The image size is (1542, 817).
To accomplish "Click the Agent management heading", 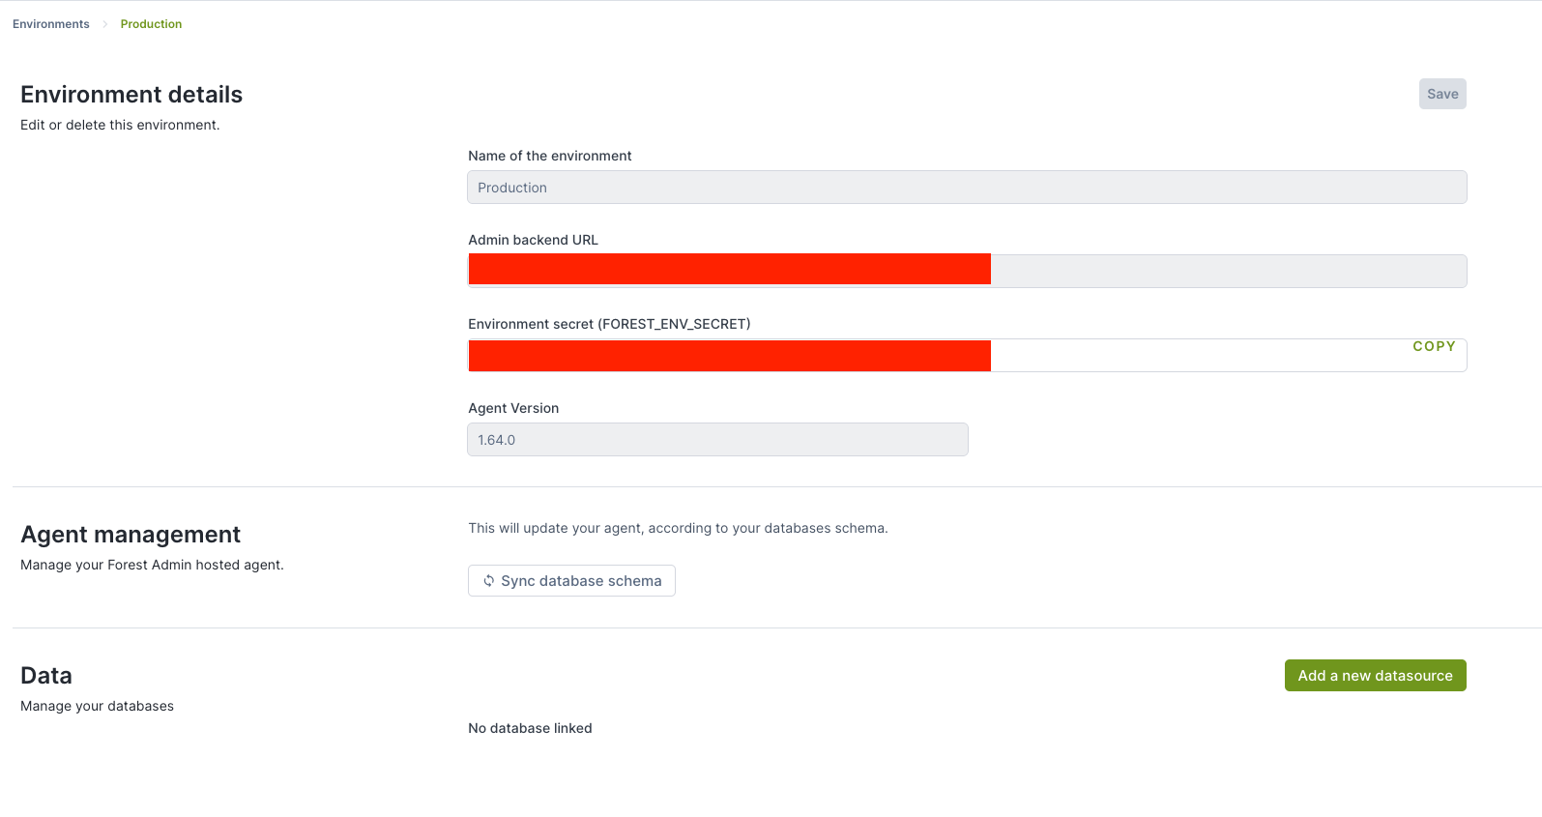I will pyautogui.click(x=131, y=535).
